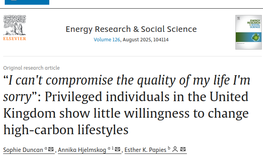Open the journal cover thumbnail image

tap(248, 32)
